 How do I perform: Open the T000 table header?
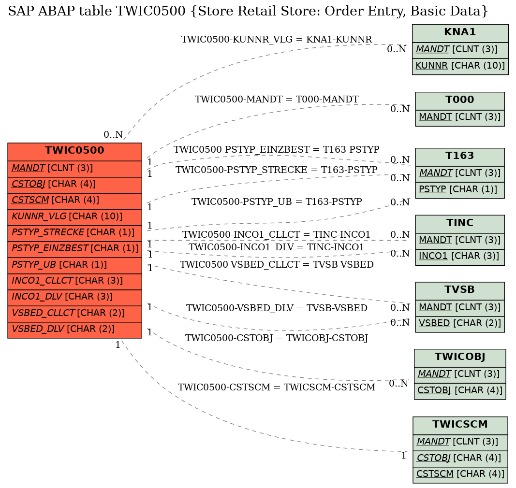pyautogui.click(x=460, y=100)
